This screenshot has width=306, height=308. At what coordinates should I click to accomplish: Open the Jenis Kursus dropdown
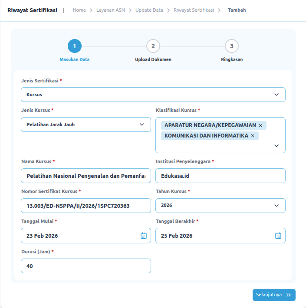(x=142, y=125)
